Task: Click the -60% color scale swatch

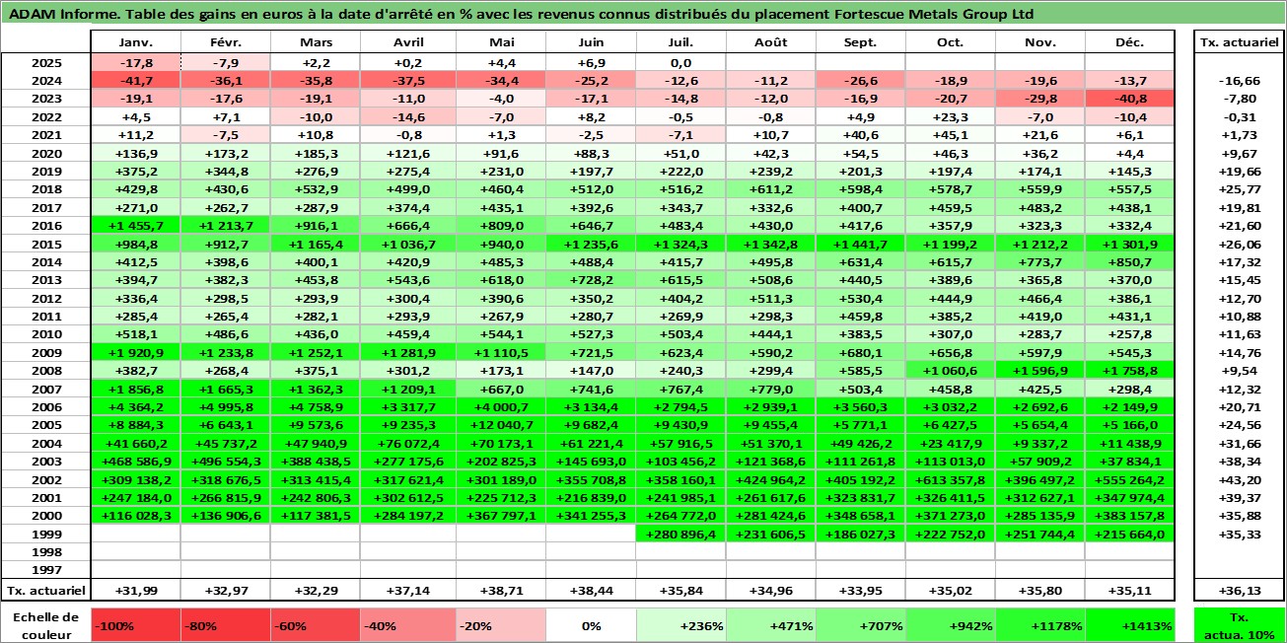Action: (x=316, y=625)
